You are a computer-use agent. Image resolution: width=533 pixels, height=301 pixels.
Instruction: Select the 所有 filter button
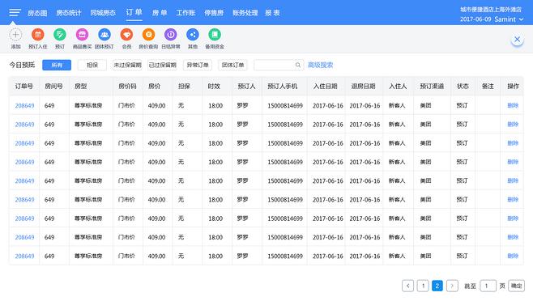[57, 65]
